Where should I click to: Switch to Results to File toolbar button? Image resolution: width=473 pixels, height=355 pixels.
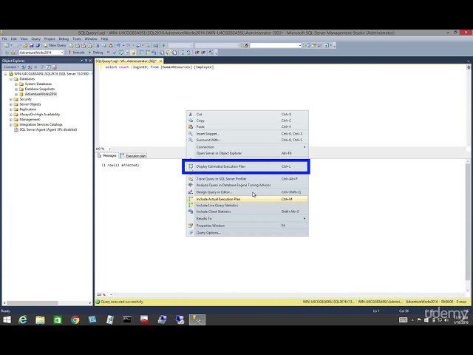click(x=174, y=53)
